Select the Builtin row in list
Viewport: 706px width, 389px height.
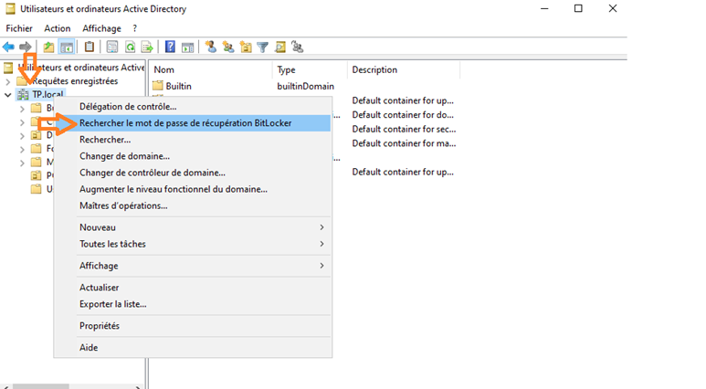coord(179,86)
